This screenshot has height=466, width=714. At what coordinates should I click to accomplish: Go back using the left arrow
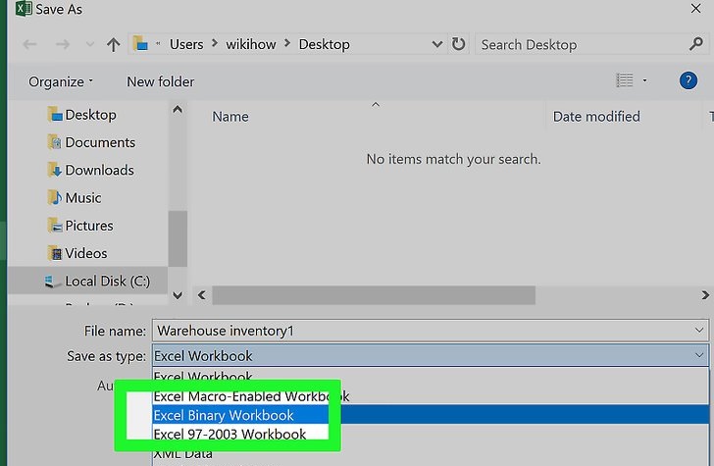click(x=30, y=45)
